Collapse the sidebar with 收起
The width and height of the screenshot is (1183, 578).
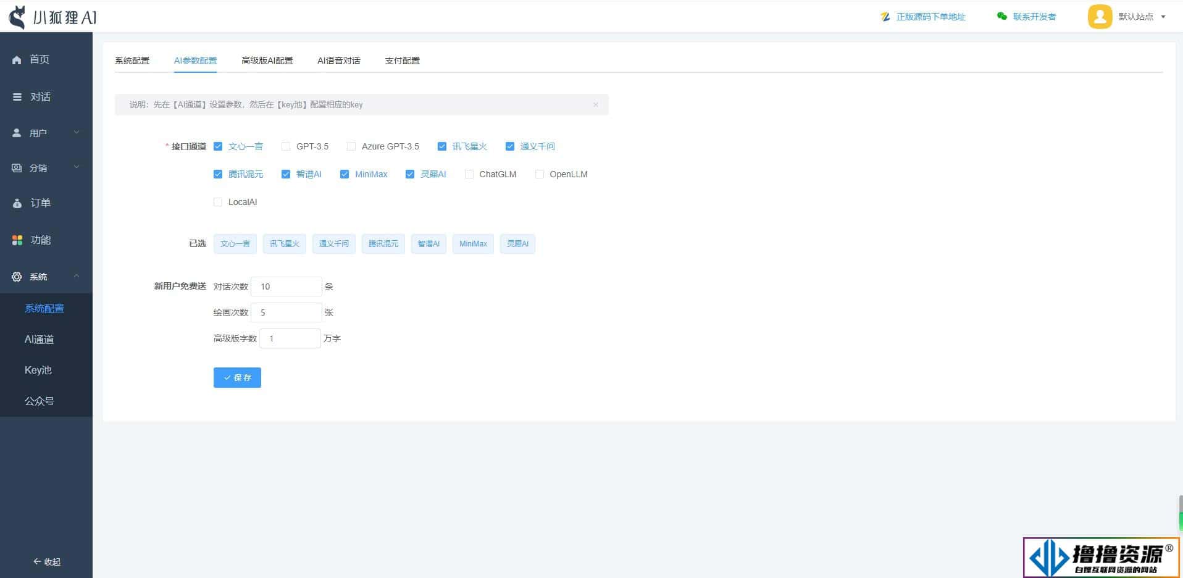47,562
